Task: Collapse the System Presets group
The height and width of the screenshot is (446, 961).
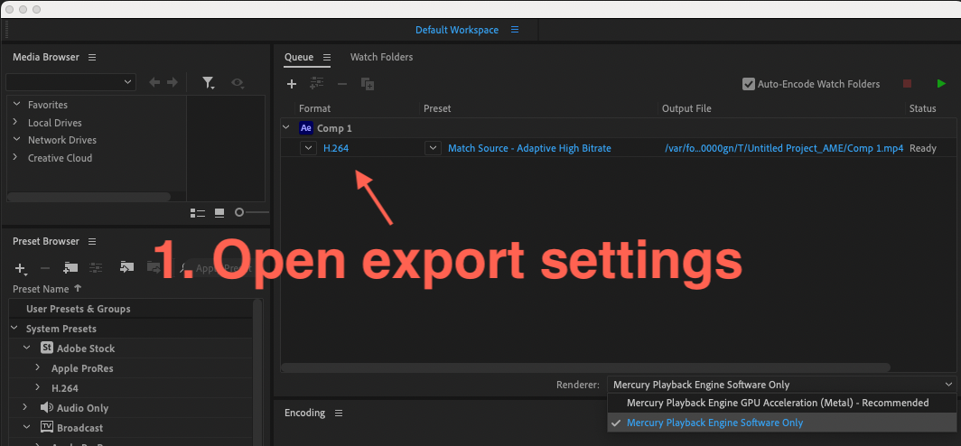Action: click(14, 328)
